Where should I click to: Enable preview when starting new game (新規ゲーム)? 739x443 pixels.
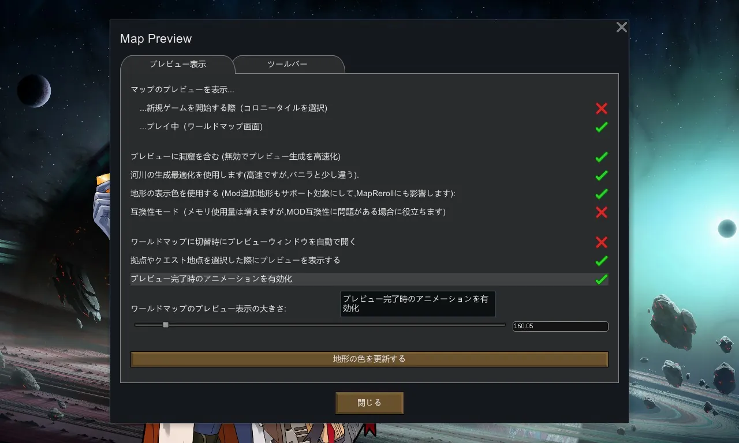[x=601, y=108]
